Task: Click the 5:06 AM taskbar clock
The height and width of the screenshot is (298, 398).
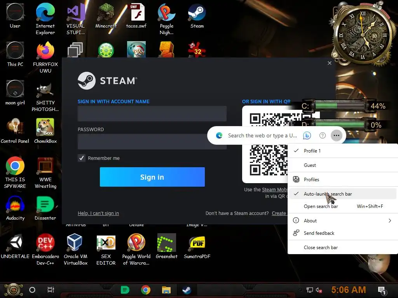Action: tap(349, 289)
